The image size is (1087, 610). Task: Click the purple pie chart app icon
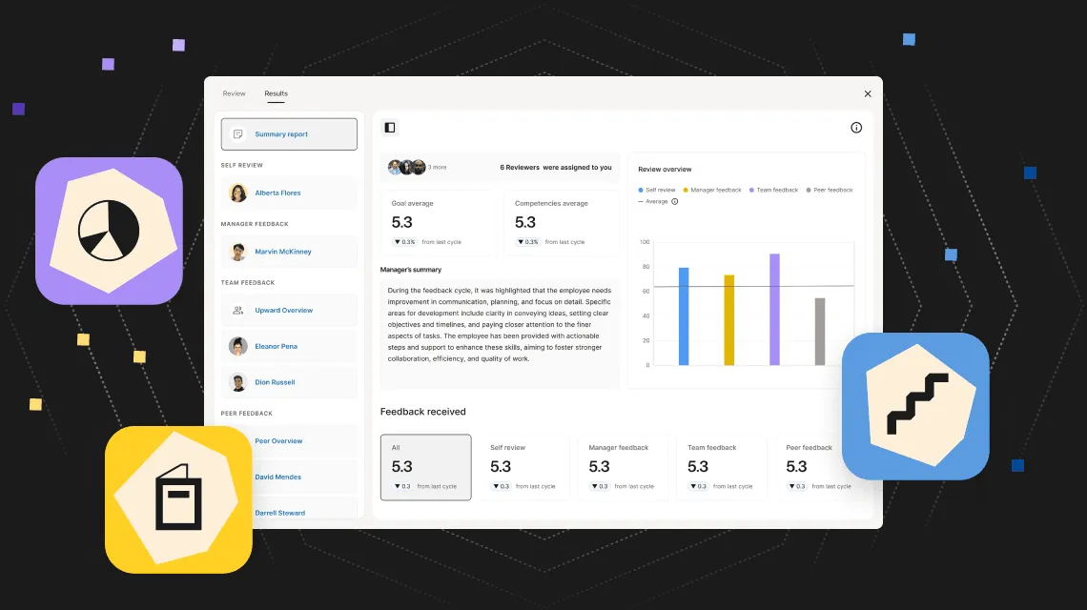[x=109, y=231]
